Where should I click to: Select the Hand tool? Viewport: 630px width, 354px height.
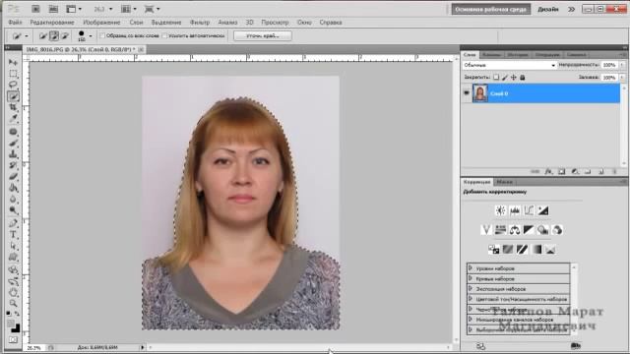point(13,292)
